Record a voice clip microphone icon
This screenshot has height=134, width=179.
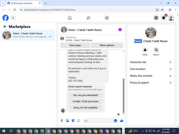pyautogui.click(x=62, y=121)
